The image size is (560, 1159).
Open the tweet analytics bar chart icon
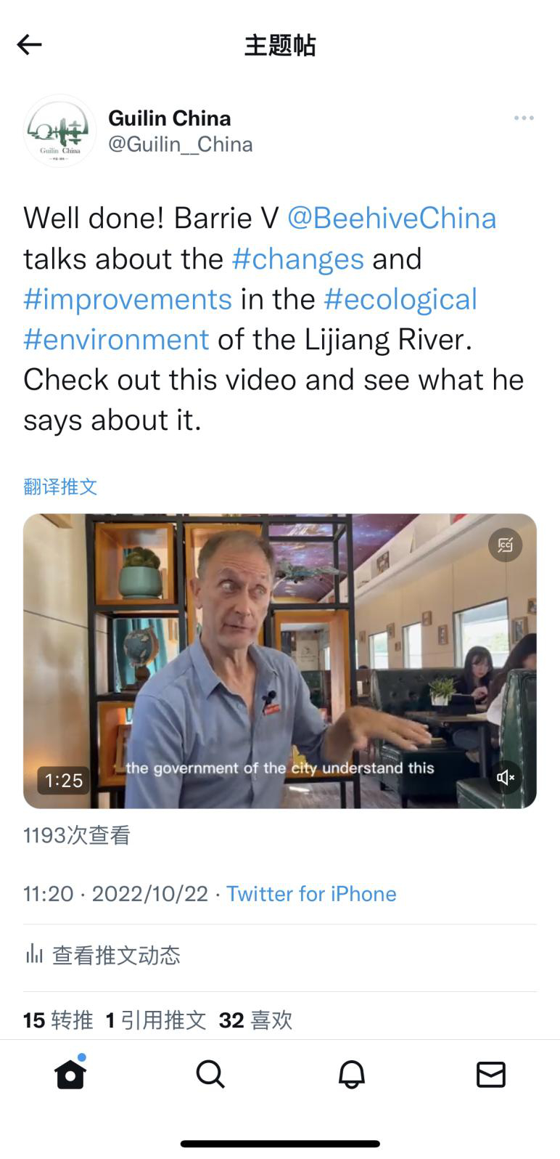(x=34, y=953)
